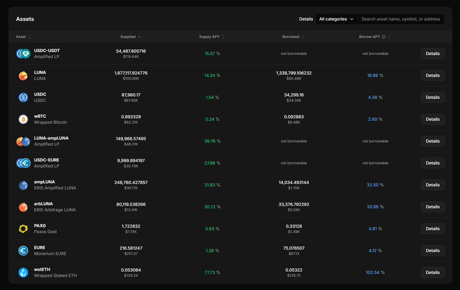Focus the asset search field
460x290 pixels.
click(x=401, y=19)
